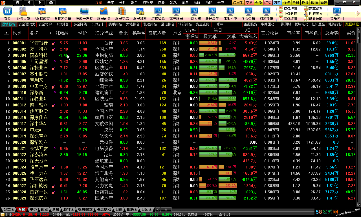Open the 新车首发 link
The image size is (361, 217).
313,9
